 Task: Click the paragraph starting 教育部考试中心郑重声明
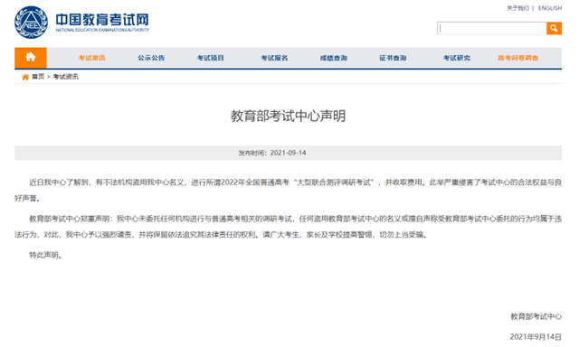[x=288, y=227]
